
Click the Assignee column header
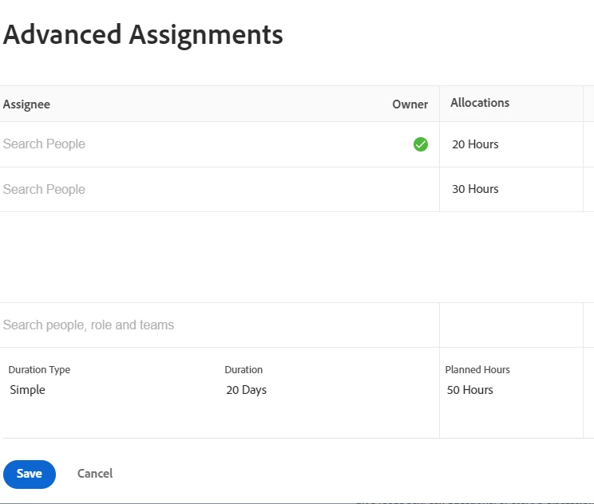click(26, 104)
